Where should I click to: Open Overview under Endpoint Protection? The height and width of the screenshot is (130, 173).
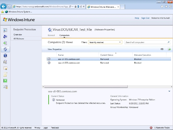(18, 34)
